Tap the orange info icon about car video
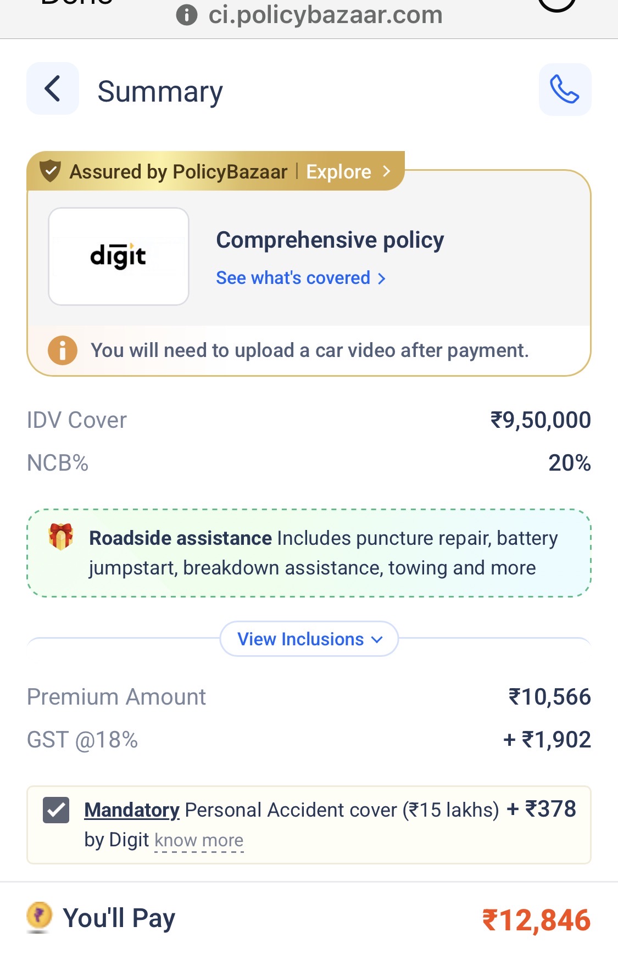 (x=63, y=350)
